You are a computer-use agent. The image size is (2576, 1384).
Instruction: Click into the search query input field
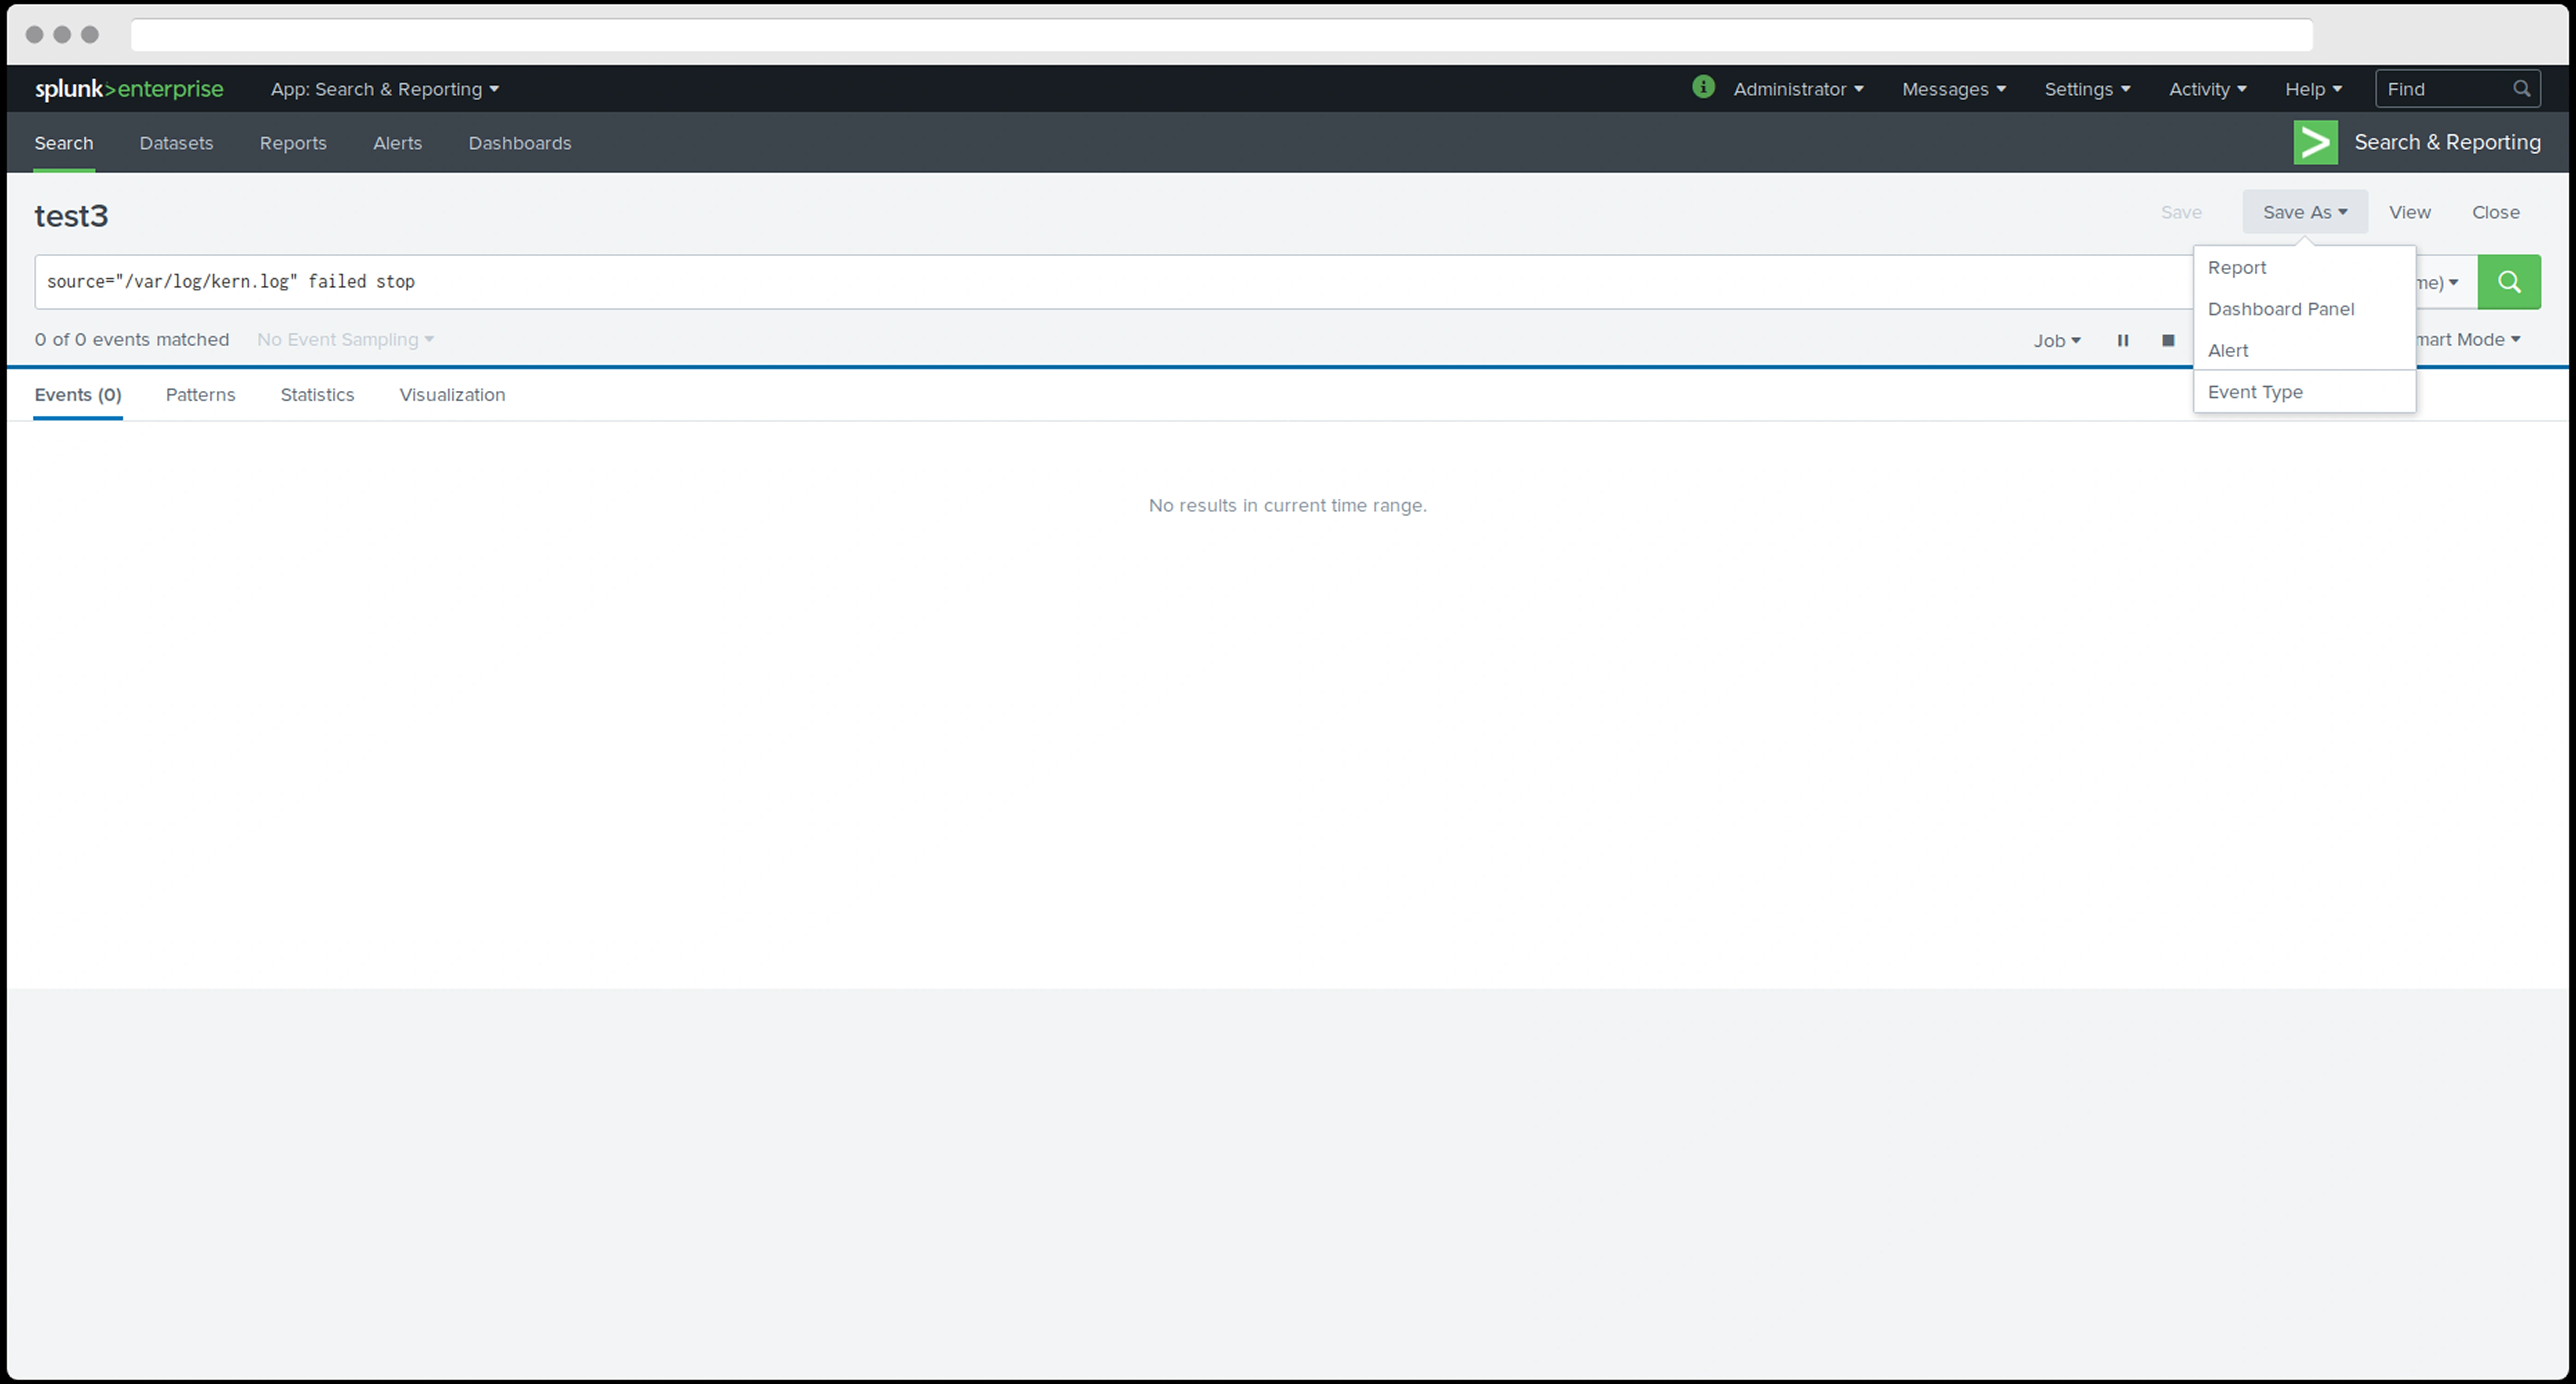1100,282
